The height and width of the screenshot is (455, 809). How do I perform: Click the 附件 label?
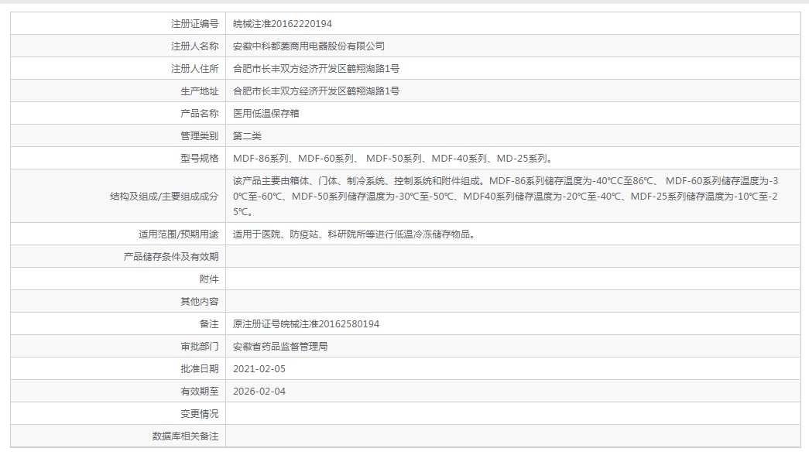[209, 279]
